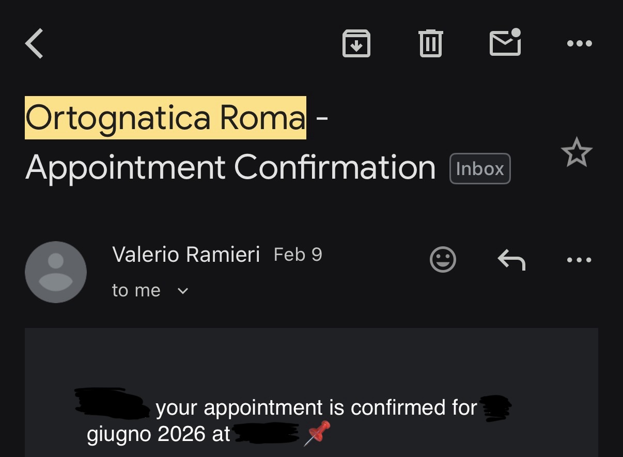Tap the "Feb 9" message date
Viewport: 623px width, 457px height.
pos(298,255)
